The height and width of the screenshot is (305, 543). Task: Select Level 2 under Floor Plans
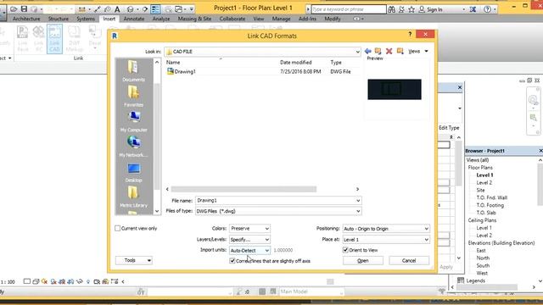(x=484, y=183)
